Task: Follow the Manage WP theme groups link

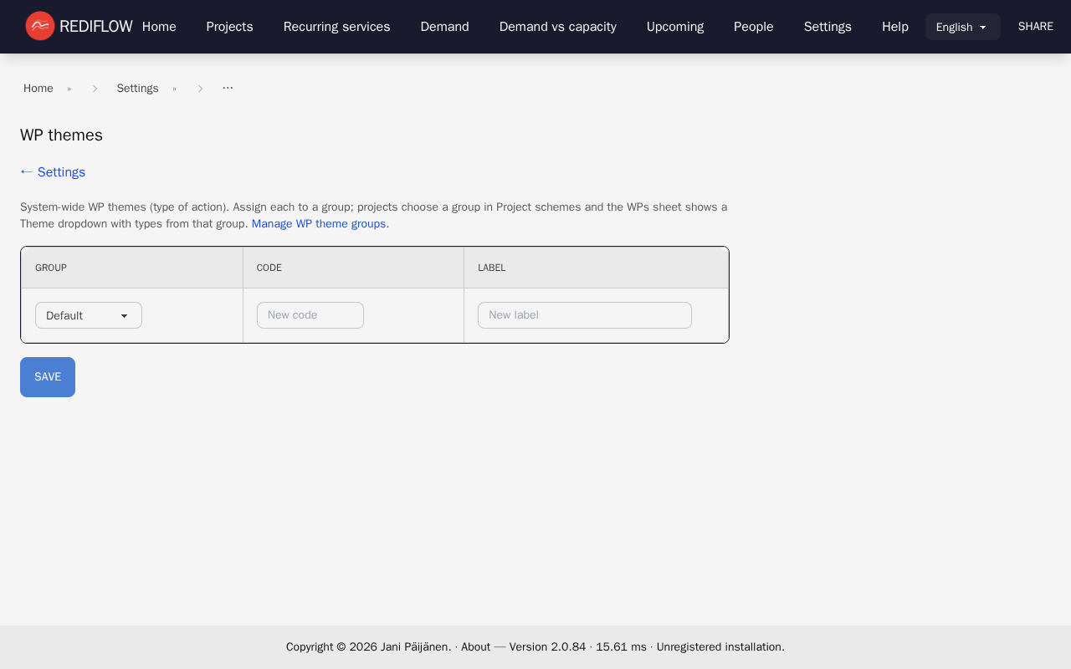Action: point(318,223)
